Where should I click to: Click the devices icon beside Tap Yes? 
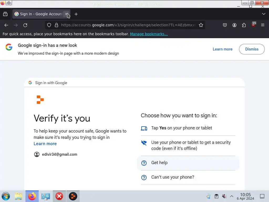pos(144,128)
